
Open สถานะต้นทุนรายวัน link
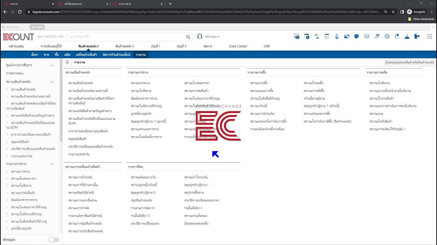click(143, 177)
